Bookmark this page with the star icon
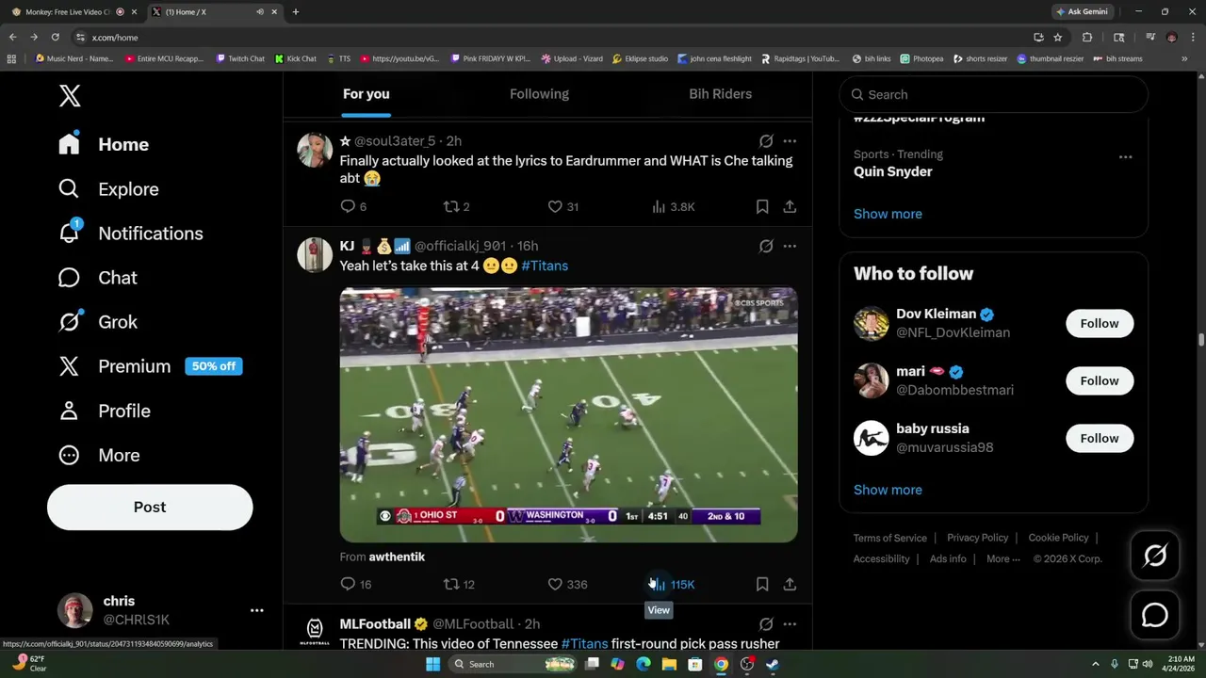This screenshot has height=678, width=1206. pos(1058,37)
